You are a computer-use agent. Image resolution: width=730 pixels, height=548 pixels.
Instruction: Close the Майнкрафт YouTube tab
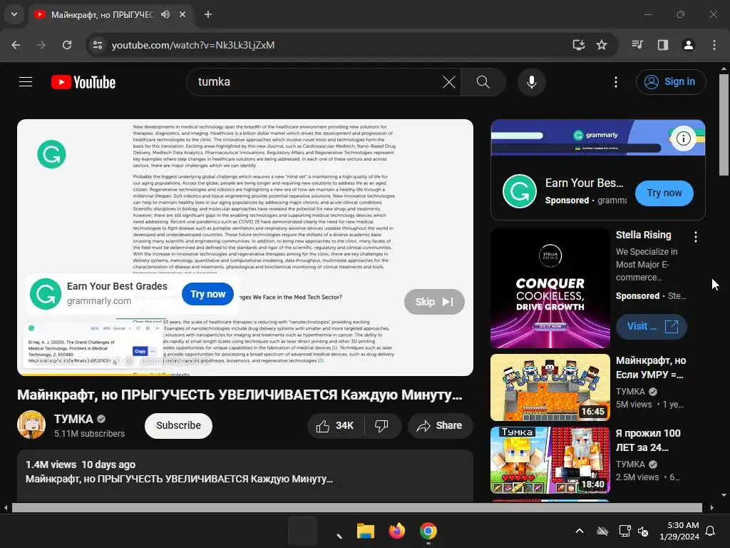pos(182,14)
